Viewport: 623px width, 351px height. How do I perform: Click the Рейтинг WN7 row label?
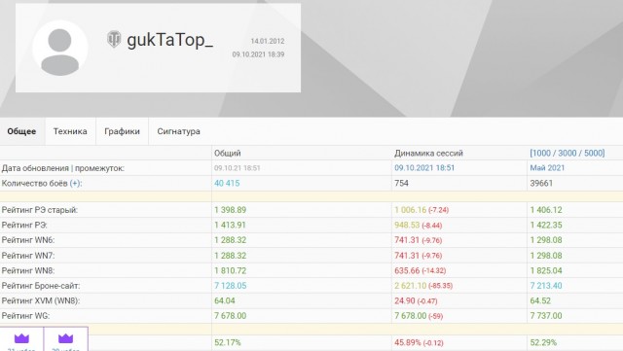pos(28,256)
